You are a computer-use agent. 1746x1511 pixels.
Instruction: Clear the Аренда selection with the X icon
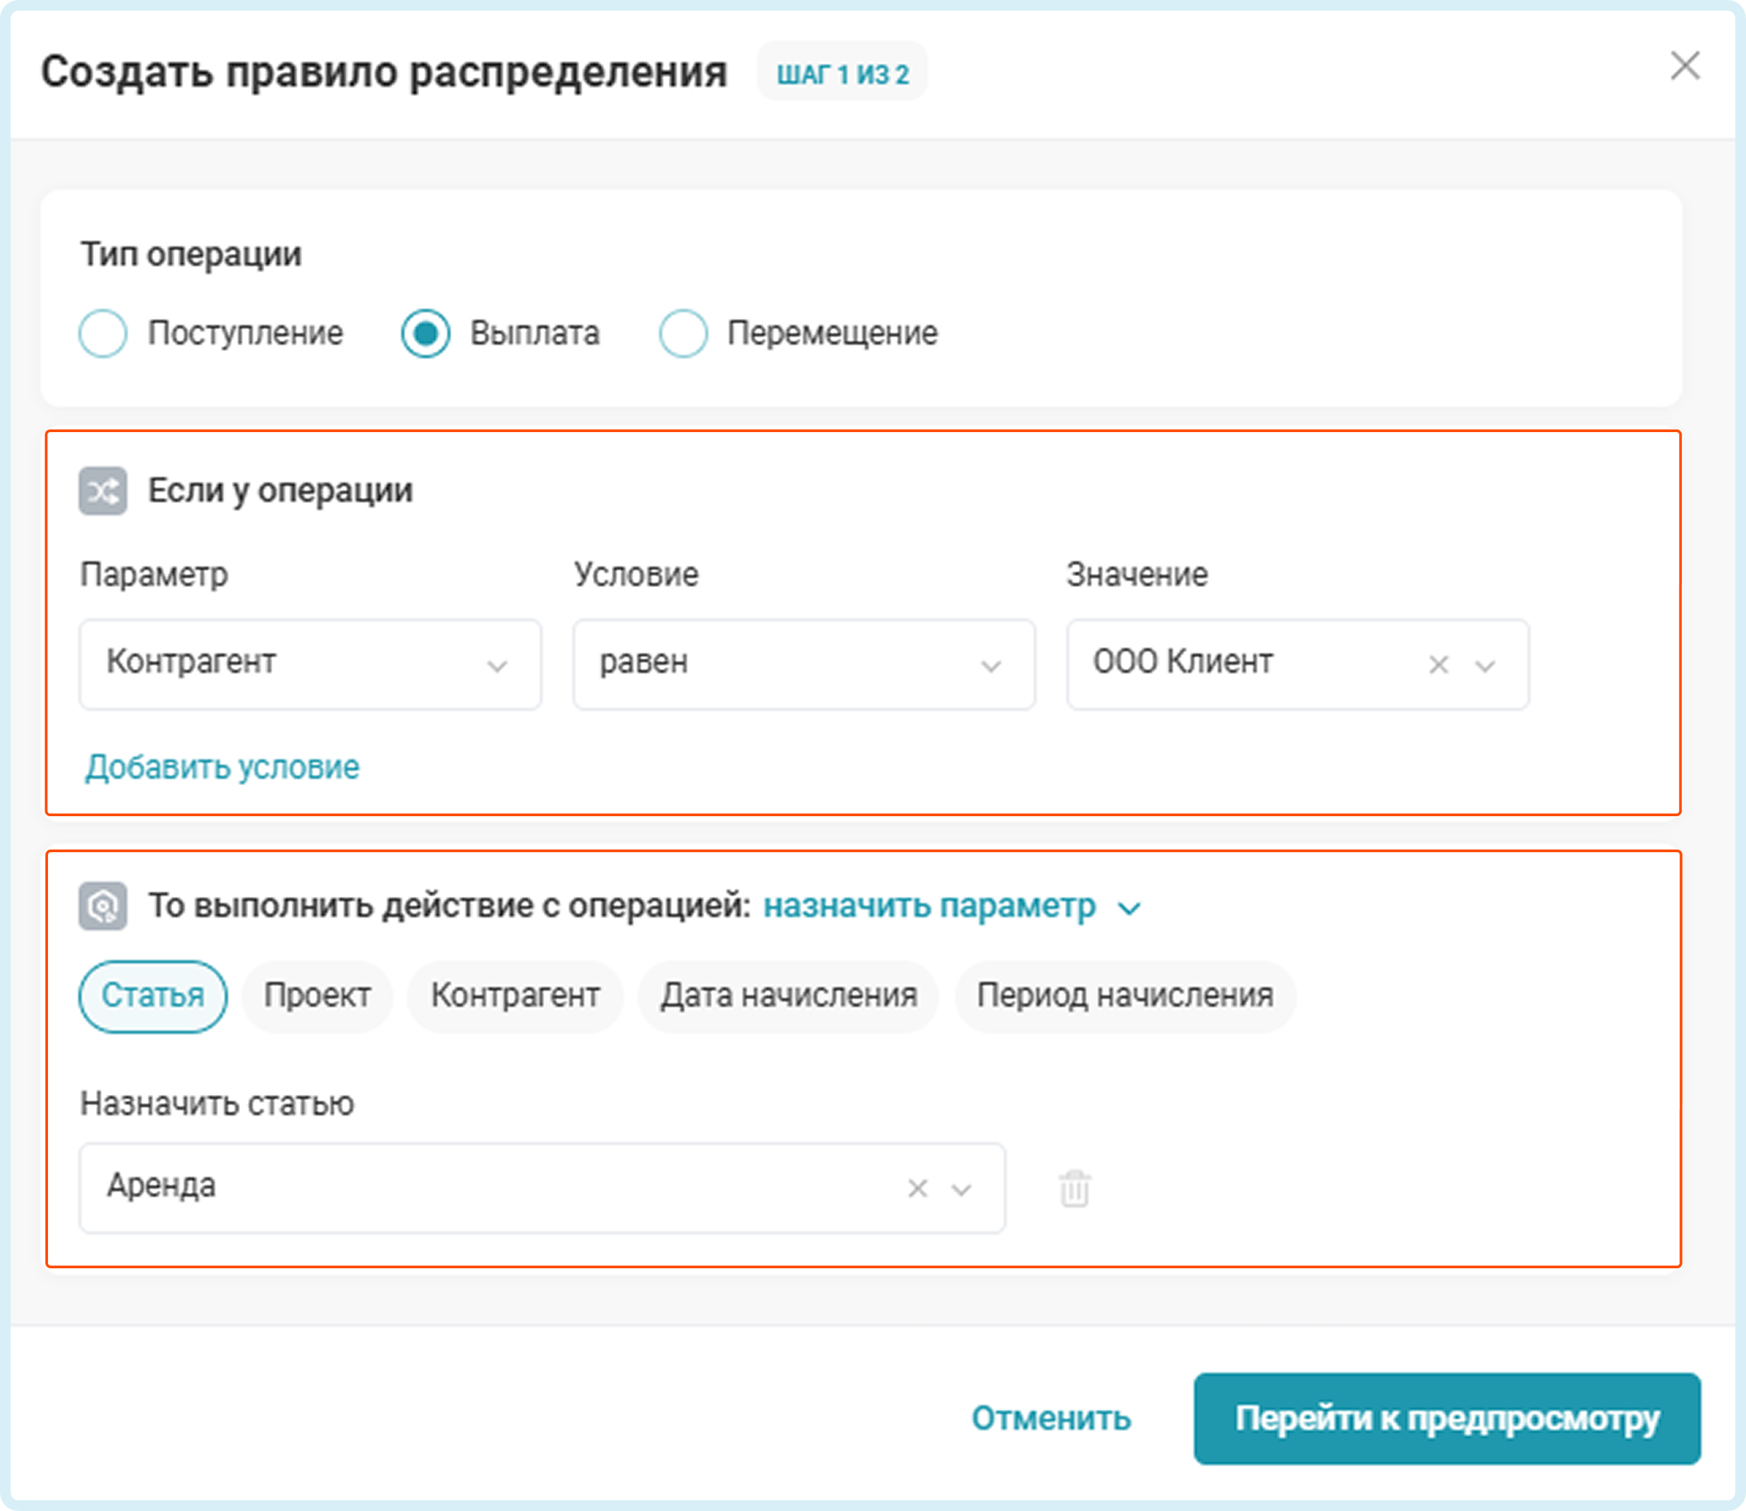click(x=917, y=1189)
